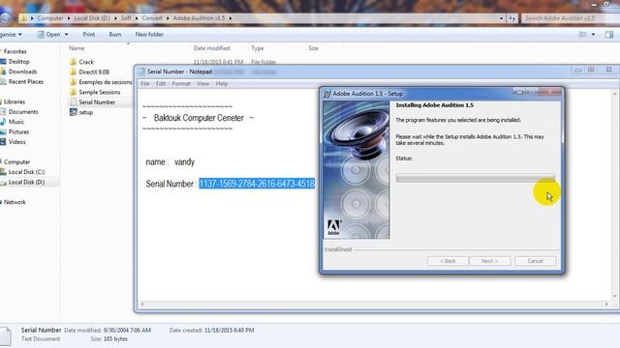Click the Notepad vertical scrollbar
This screenshot has height=348, width=620.
click(614, 194)
